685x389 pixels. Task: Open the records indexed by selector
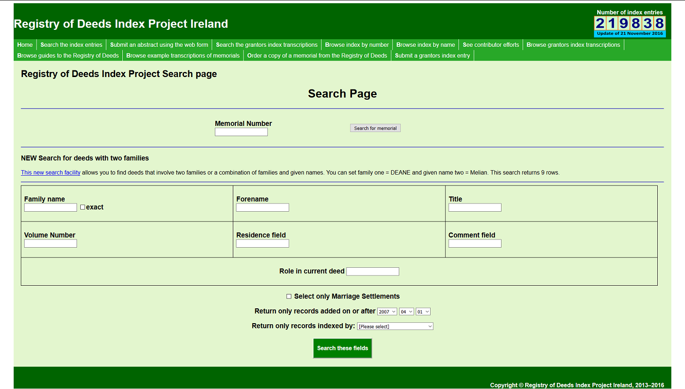[x=395, y=326]
